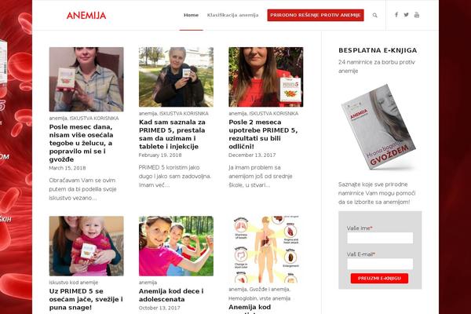Click the 'Iskustvo kod anemije' category link
The width and height of the screenshot is (471, 314).
[x=74, y=283]
